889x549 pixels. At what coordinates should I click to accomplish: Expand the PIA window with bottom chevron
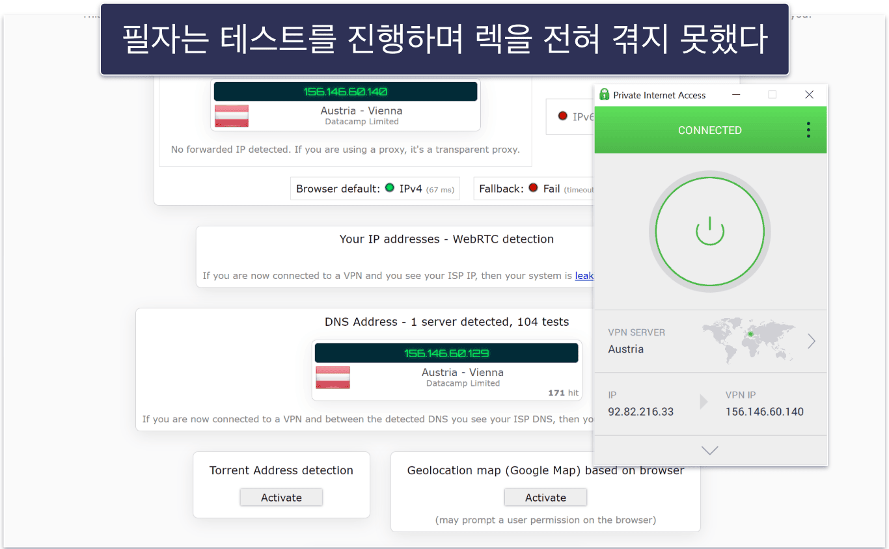[x=710, y=450]
